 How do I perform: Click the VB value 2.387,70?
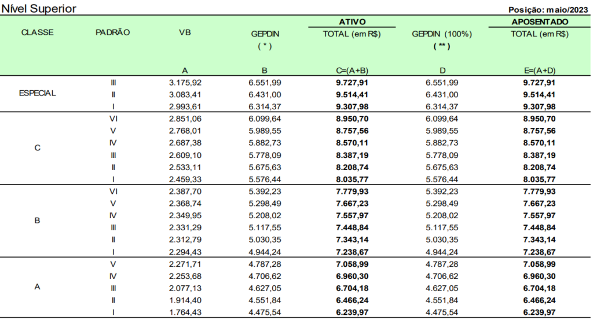tap(185, 190)
